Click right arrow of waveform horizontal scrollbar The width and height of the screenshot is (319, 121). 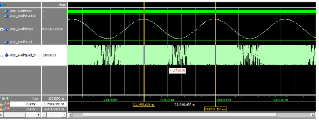[313, 115]
